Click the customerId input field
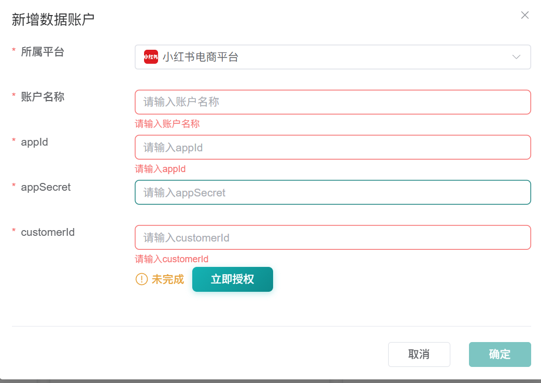This screenshot has height=383, width=541. pyautogui.click(x=333, y=237)
